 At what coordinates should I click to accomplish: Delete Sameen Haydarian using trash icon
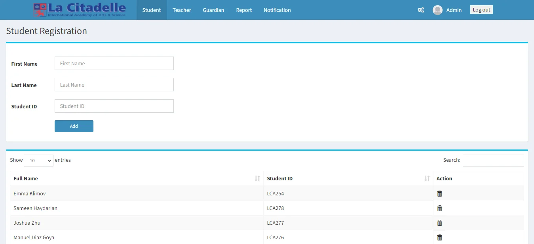coord(439,208)
